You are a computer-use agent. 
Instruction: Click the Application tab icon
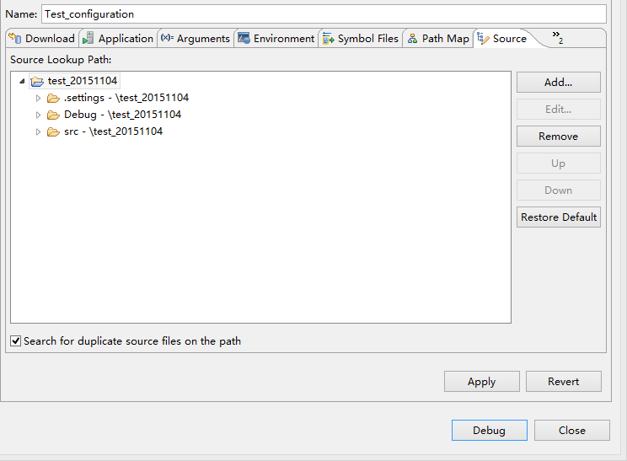(x=88, y=38)
